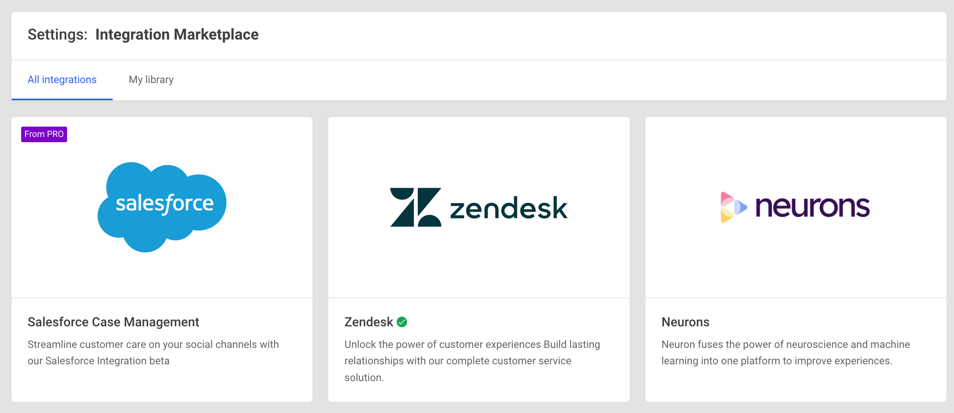Open the Neurons integration title
Viewport: 954px width, 413px height.
tap(685, 322)
